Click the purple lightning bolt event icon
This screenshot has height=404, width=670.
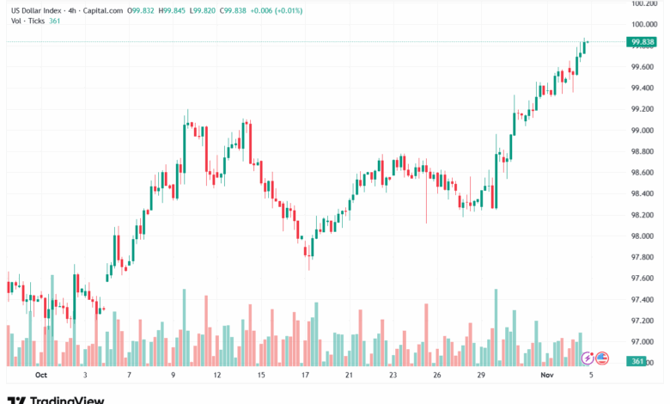click(588, 358)
